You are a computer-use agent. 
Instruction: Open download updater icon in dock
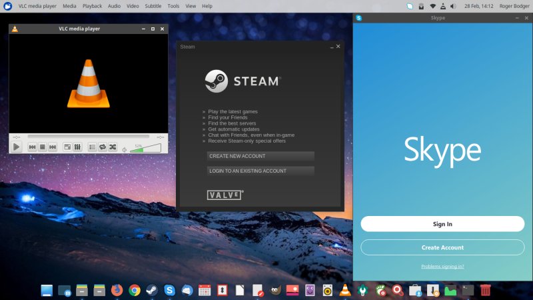[x=432, y=290]
